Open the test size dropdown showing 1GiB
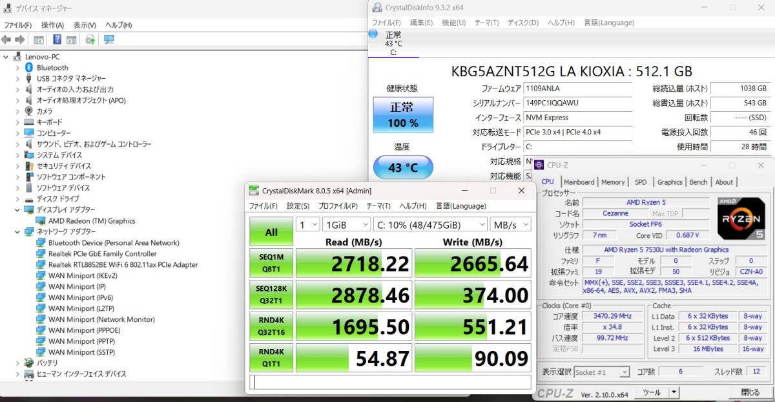Screen dimensions: 775x402 (346, 224)
